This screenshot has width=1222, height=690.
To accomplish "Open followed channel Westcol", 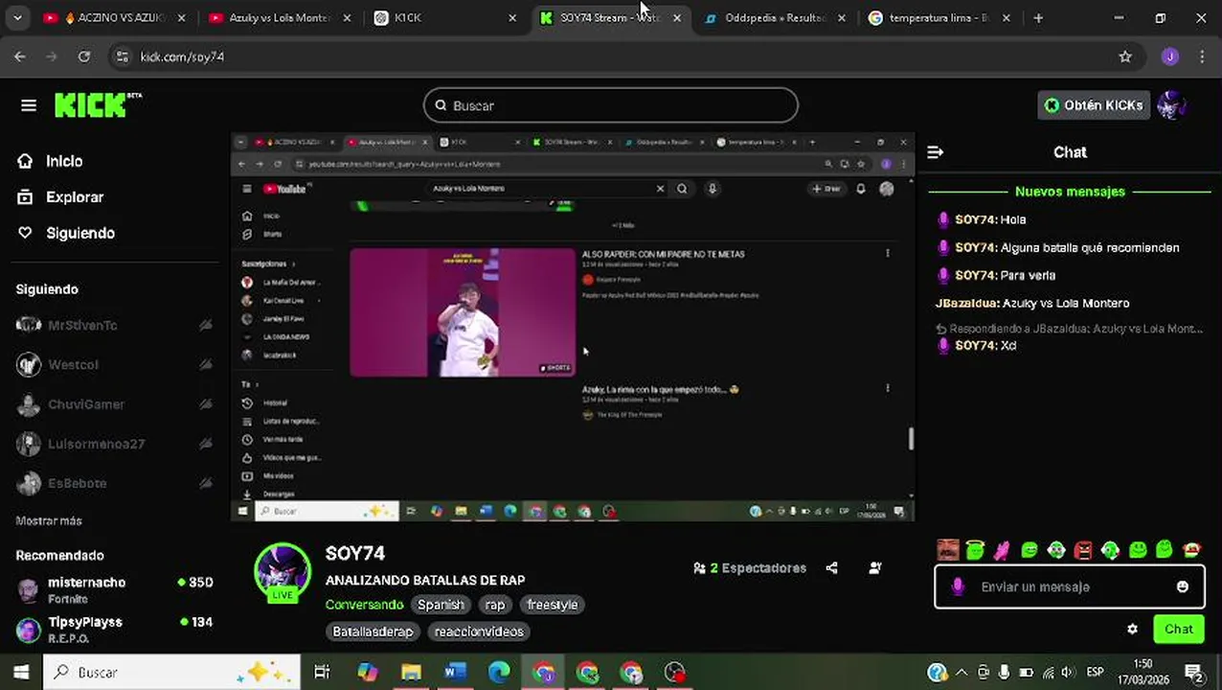I will [x=73, y=364].
